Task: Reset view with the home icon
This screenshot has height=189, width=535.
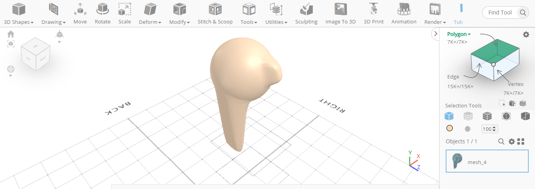Action: [11, 34]
